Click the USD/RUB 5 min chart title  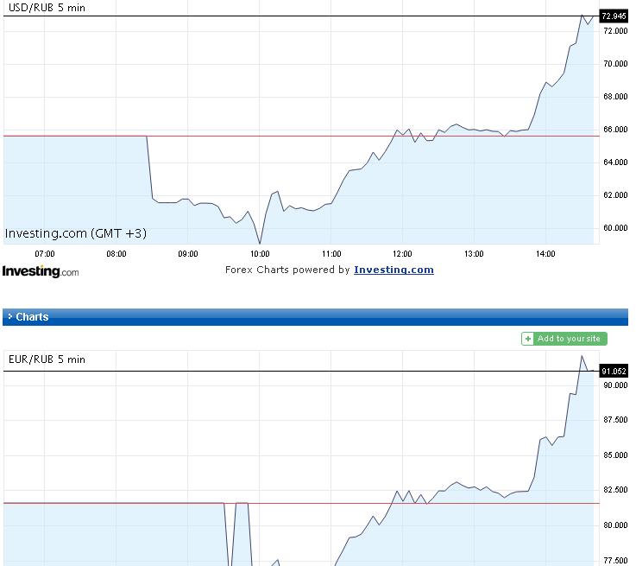pyautogui.click(x=46, y=9)
